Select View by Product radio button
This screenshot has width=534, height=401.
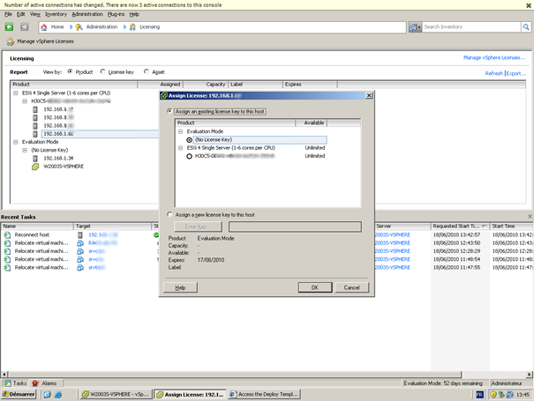pyautogui.click(x=70, y=71)
